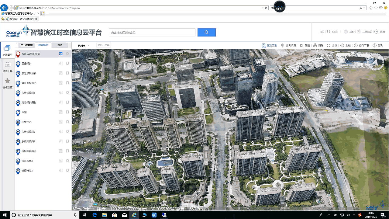Click the 清除 clear tool
The height and width of the screenshot is (219, 389).
[318, 45]
